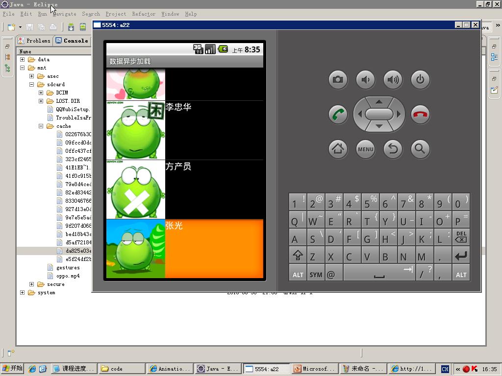
Task: Click the D-pad left arrow
Action: click(x=360, y=114)
